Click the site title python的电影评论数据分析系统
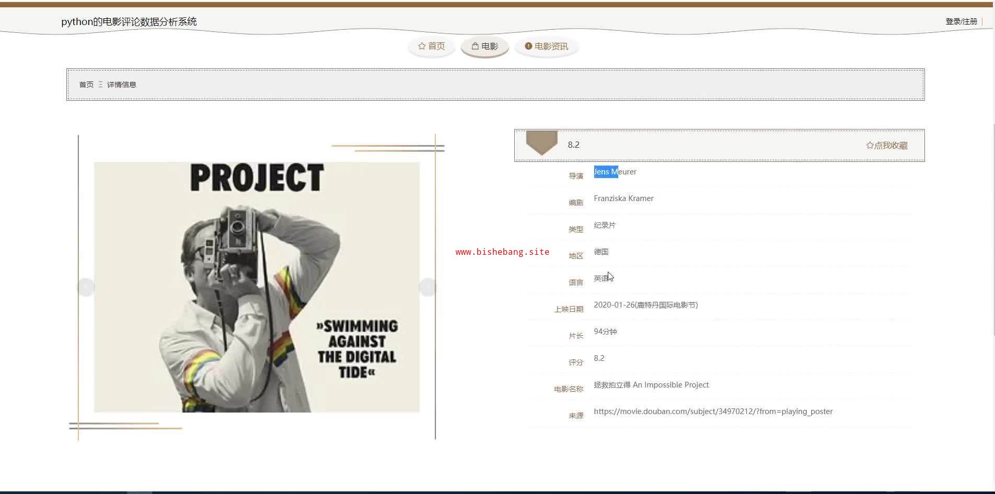 [x=129, y=21]
